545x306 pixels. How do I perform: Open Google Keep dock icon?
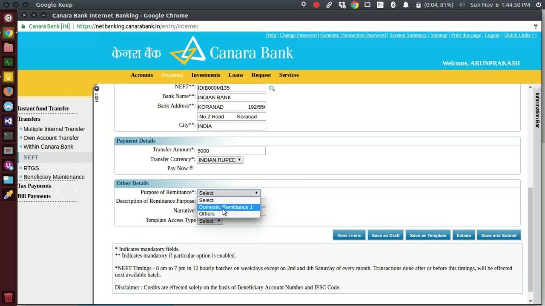point(8,77)
